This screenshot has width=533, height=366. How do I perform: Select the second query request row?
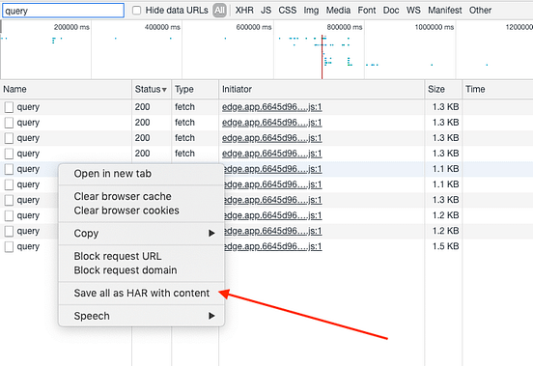266,123
